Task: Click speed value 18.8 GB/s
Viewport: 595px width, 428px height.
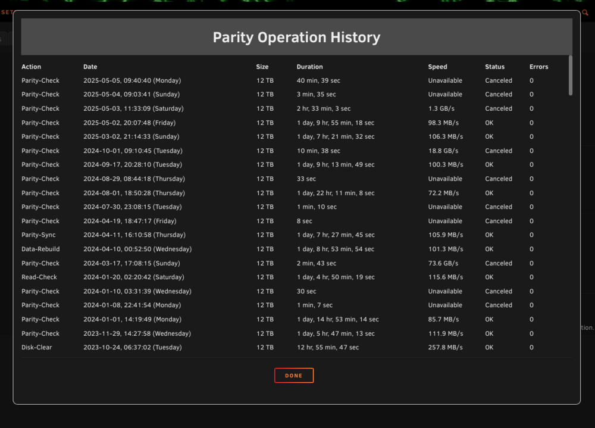Action: point(443,151)
